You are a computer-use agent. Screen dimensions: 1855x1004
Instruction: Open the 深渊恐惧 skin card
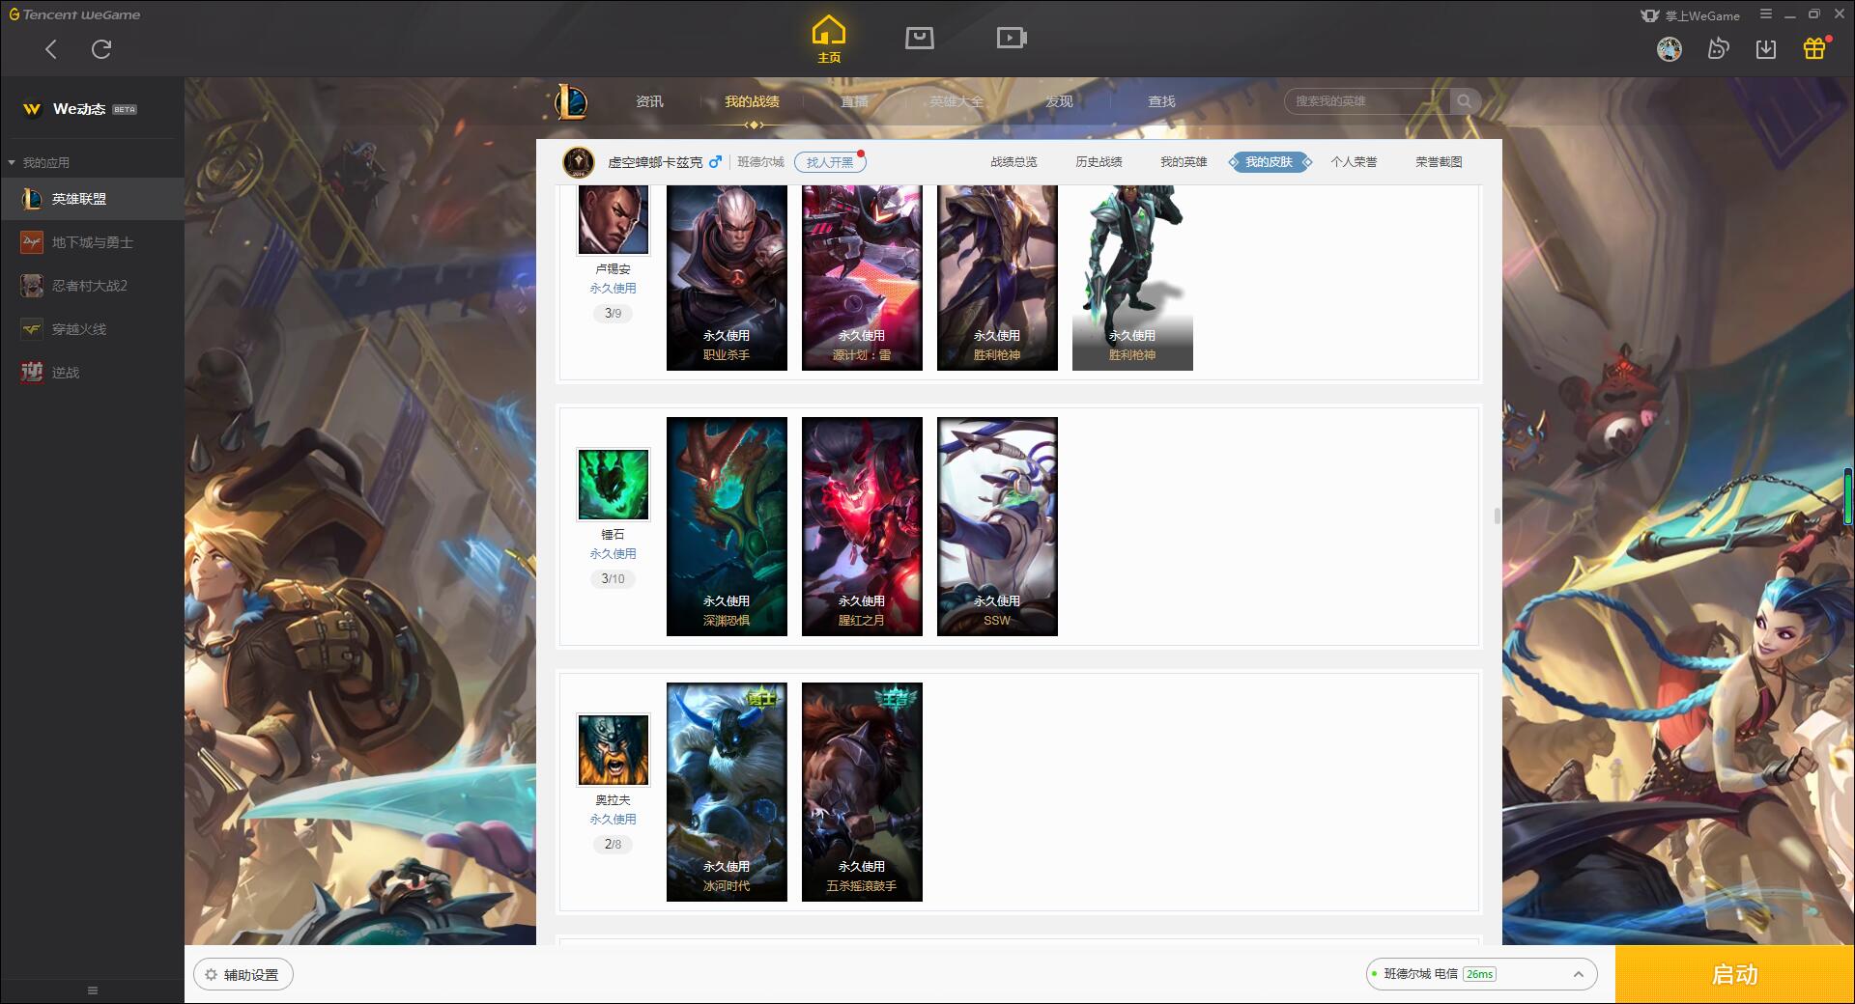click(727, 526)
